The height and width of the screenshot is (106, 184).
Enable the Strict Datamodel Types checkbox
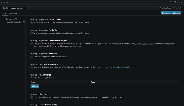point(32,44)
